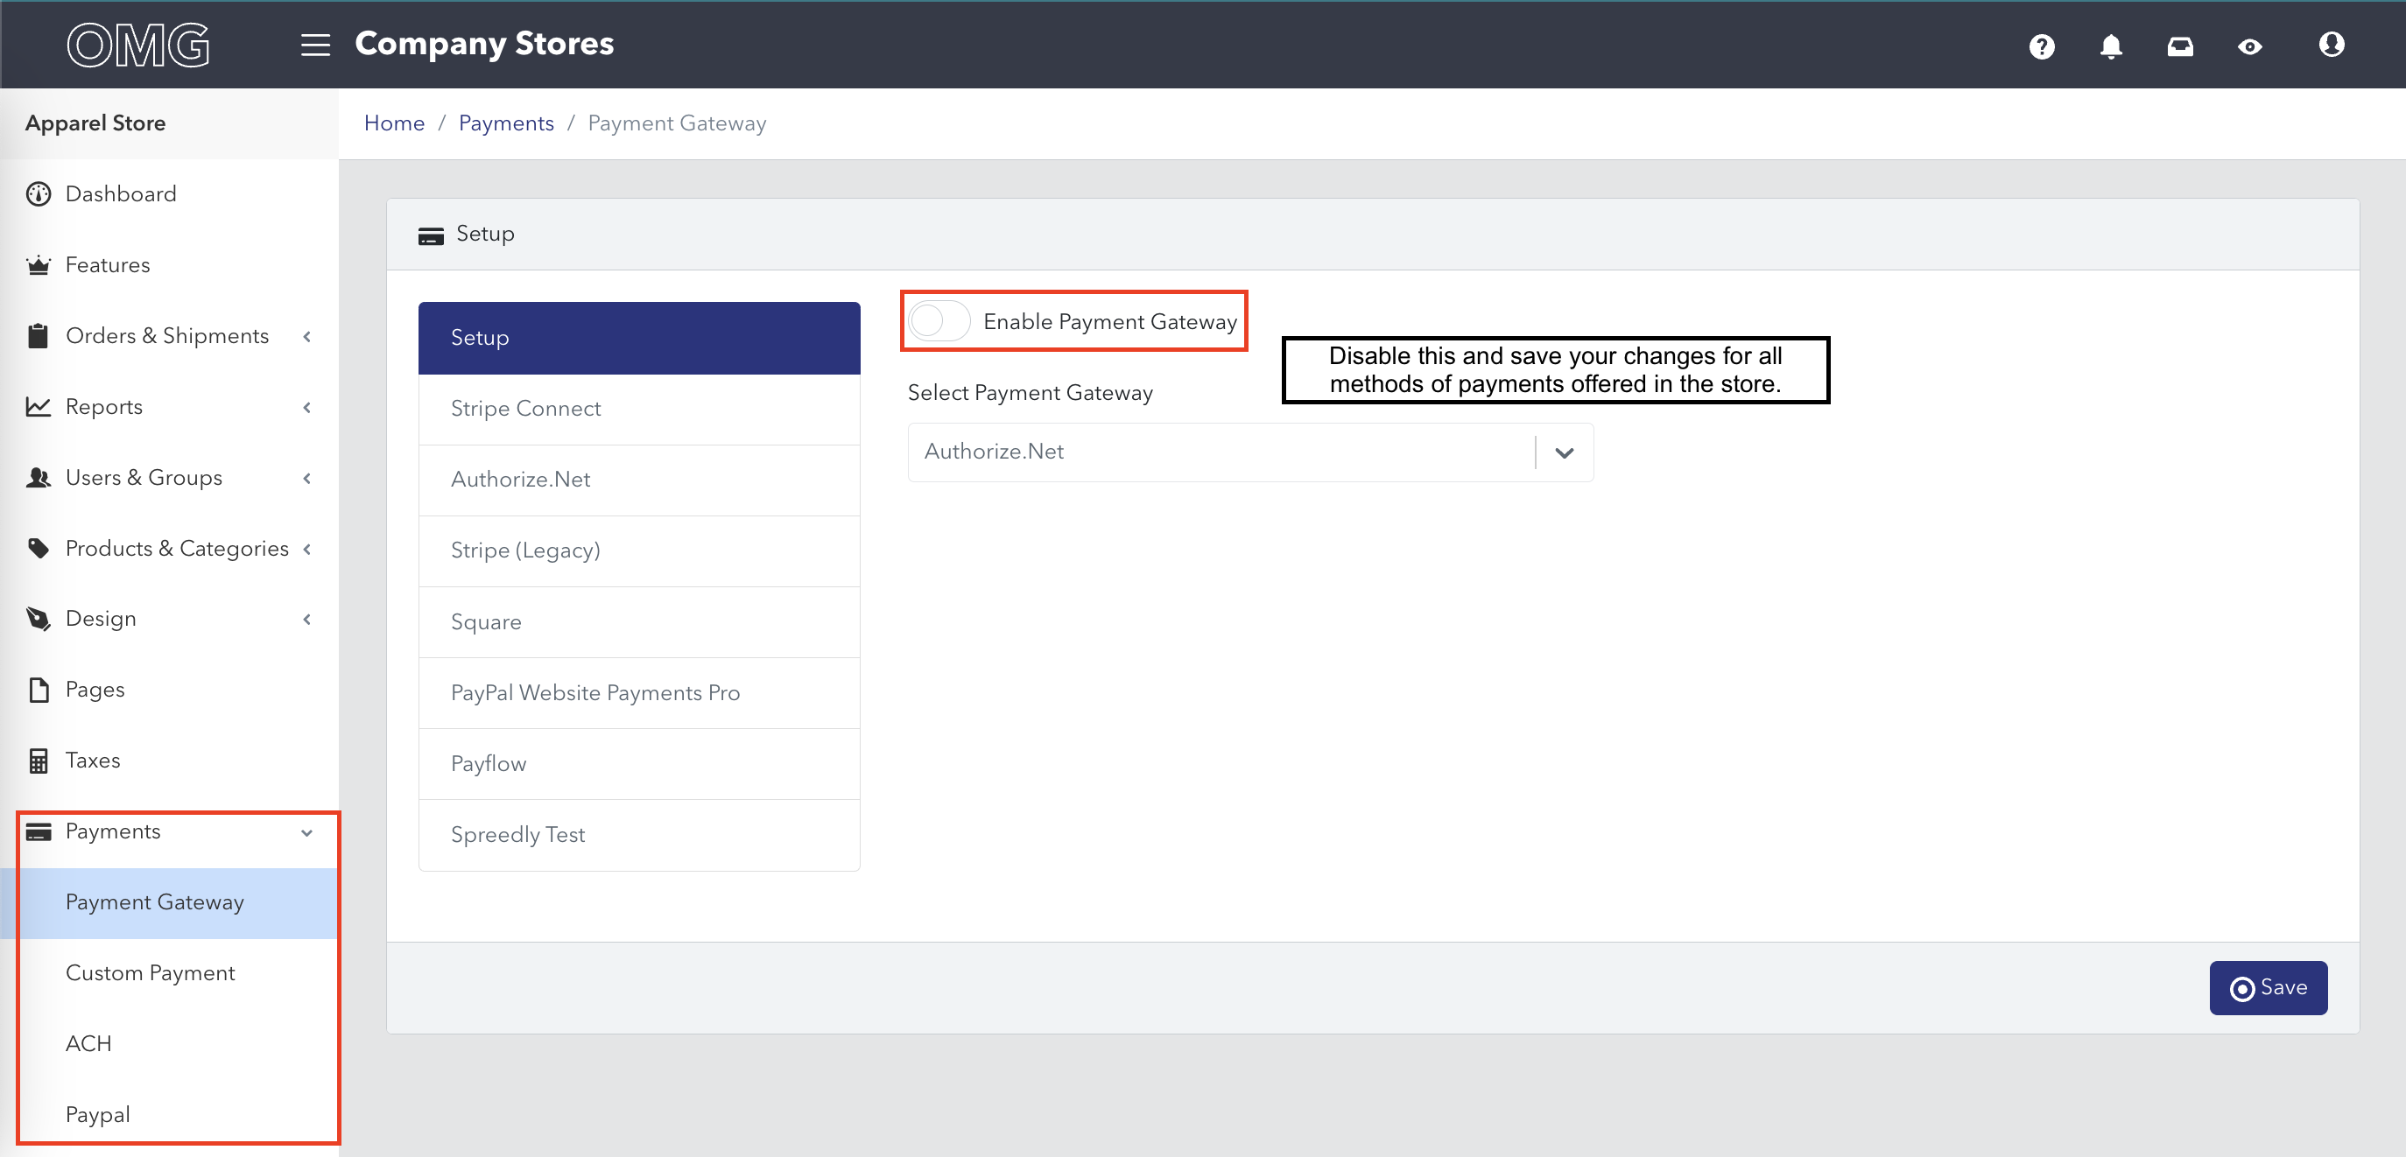The width and height of the screenshot is (2406, 1157).
Task: Expand the Products & Categories chevron
Action: coord(306,549)
